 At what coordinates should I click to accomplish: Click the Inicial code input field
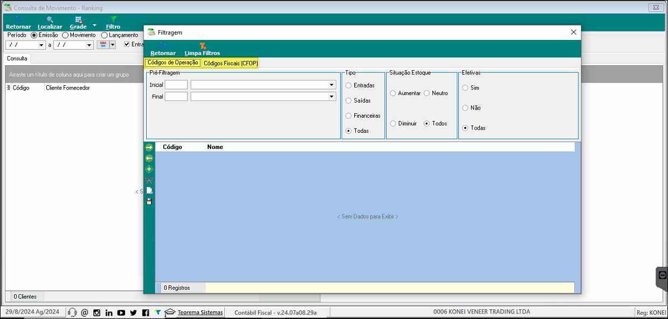[176, 85]
